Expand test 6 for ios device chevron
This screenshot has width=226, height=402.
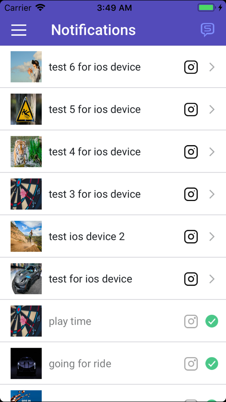coord(212,67)
